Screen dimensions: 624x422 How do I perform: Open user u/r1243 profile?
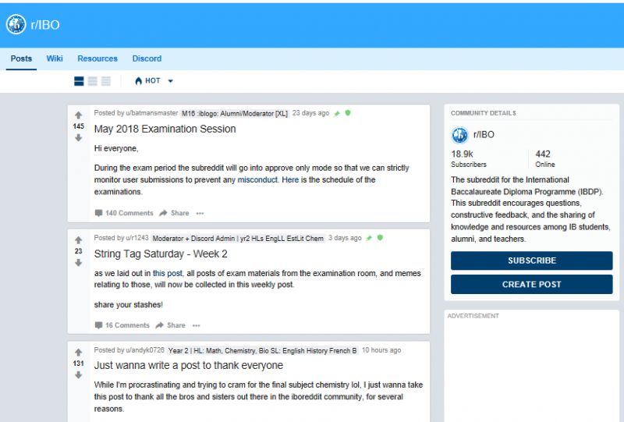pos(137,238)
